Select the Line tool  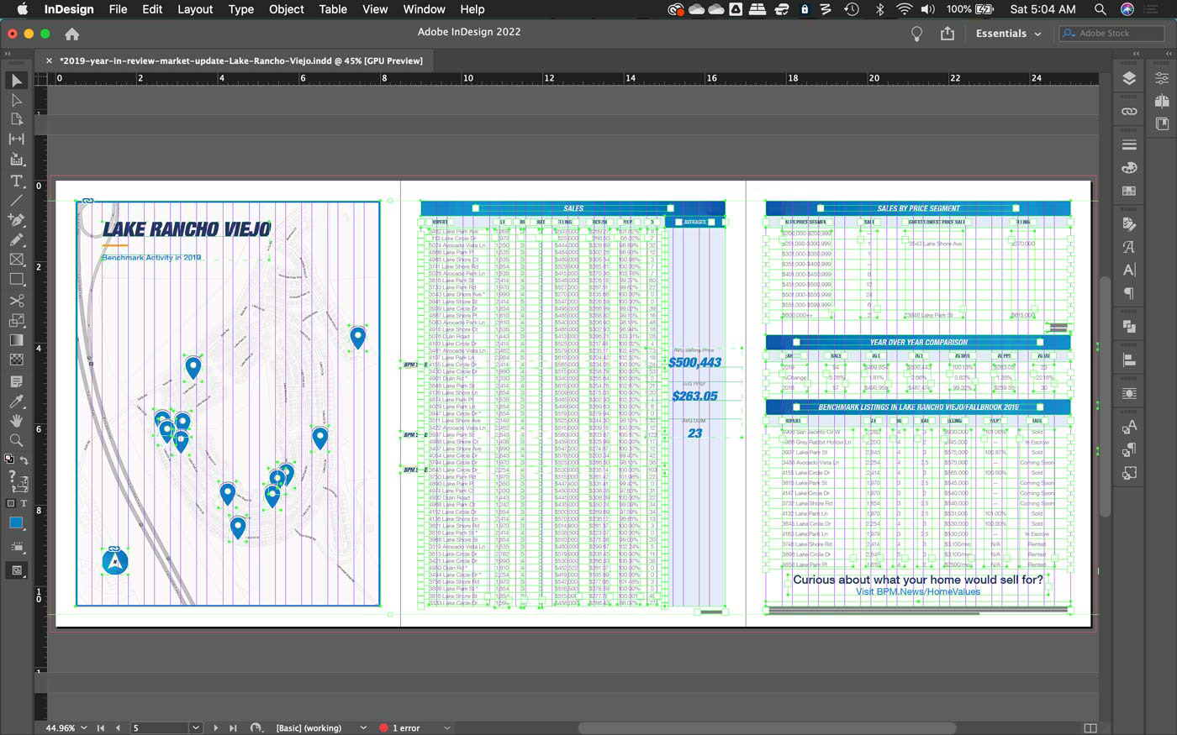pos(16,200)
